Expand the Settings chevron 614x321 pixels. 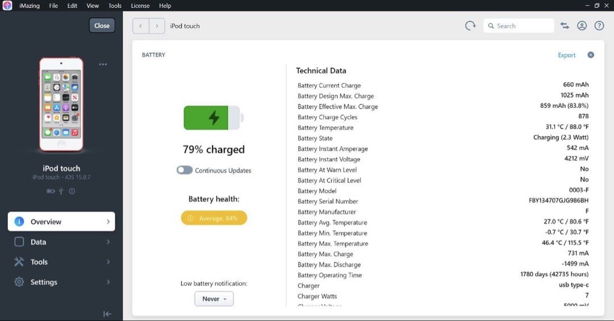tap(108, 282)
